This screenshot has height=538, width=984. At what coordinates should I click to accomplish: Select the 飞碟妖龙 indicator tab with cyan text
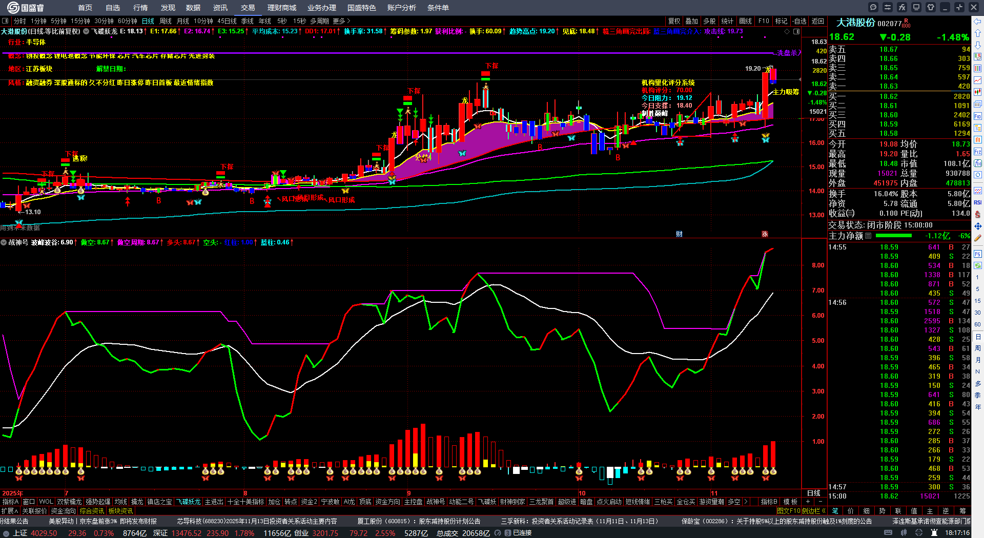point(189,502)
